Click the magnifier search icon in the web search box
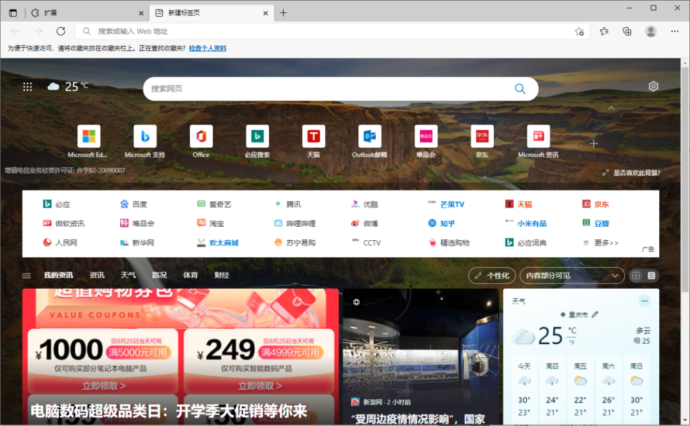This screenshot has width=690, height=426. (x=520, y=89)
